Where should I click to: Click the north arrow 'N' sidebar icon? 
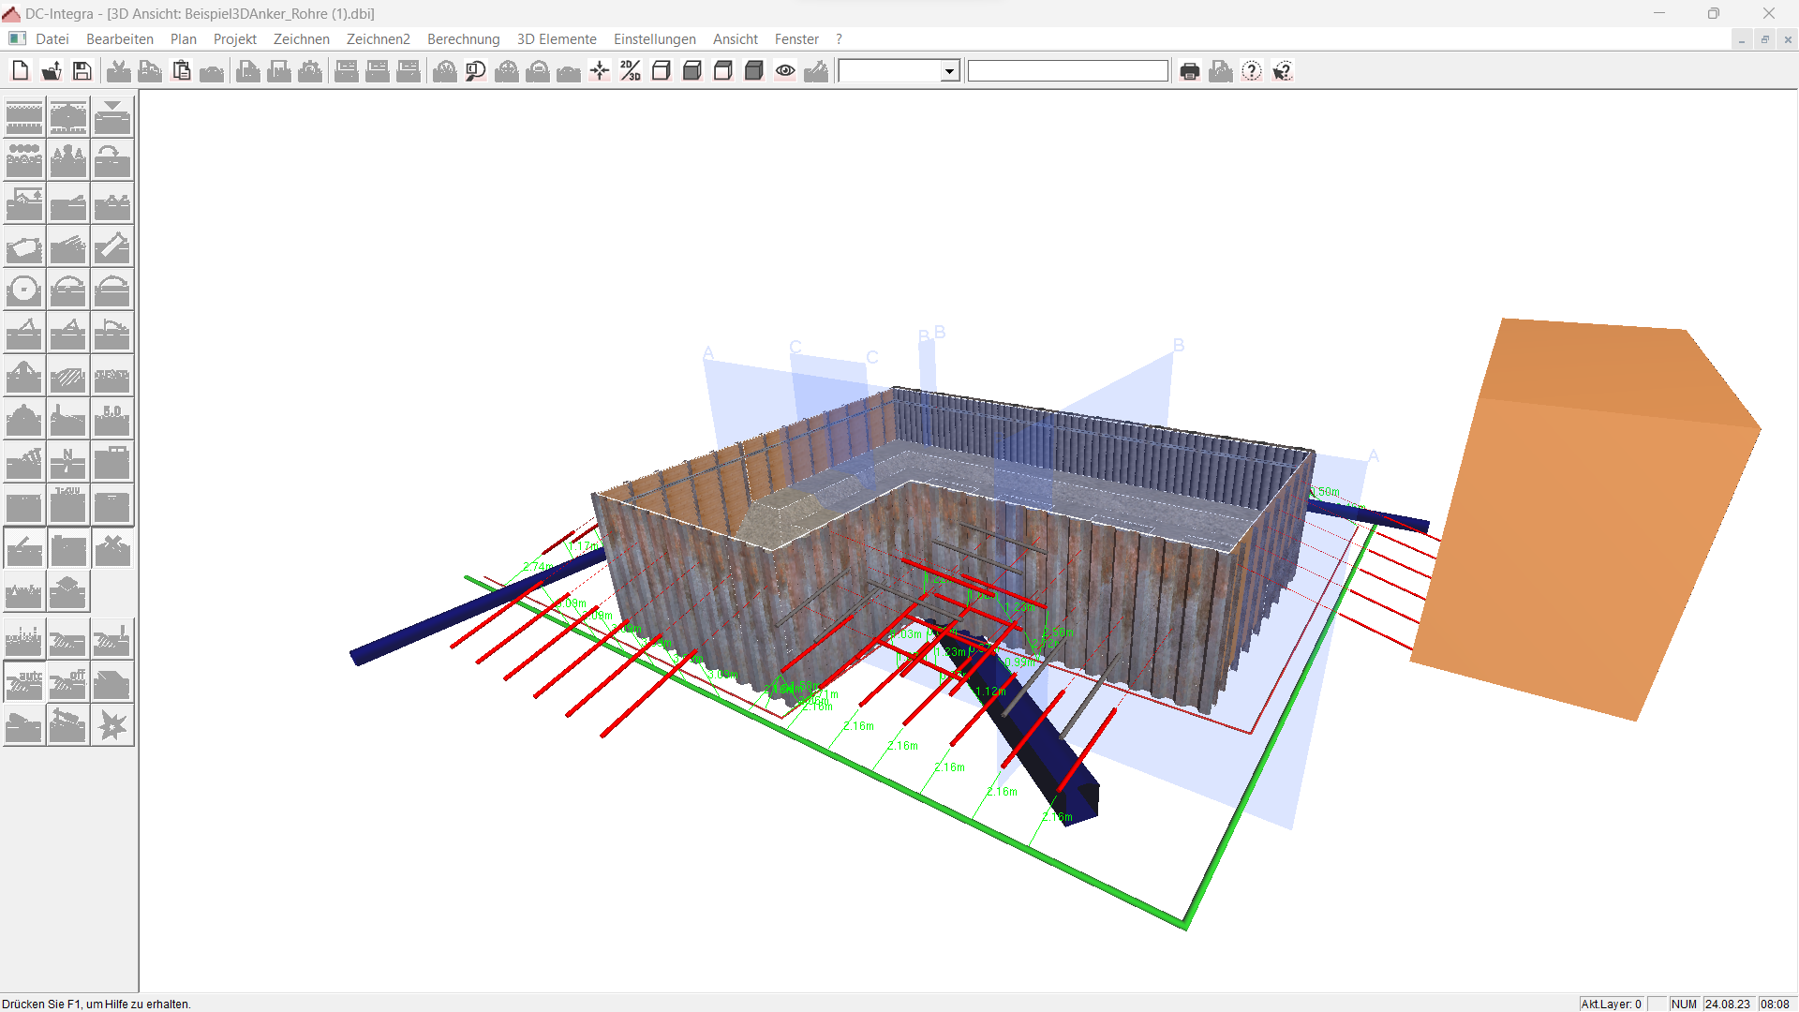coord(68,462)
